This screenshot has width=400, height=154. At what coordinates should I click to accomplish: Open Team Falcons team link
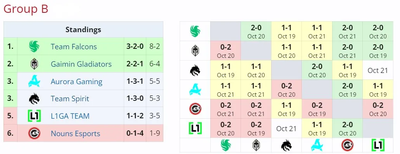pos(74,47)
